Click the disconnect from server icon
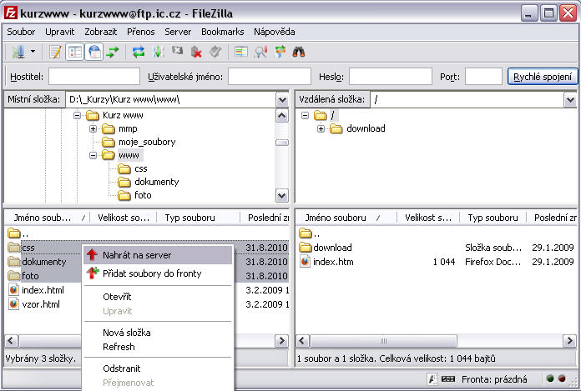This screenshot has width=581, height=391. (197, 52)
